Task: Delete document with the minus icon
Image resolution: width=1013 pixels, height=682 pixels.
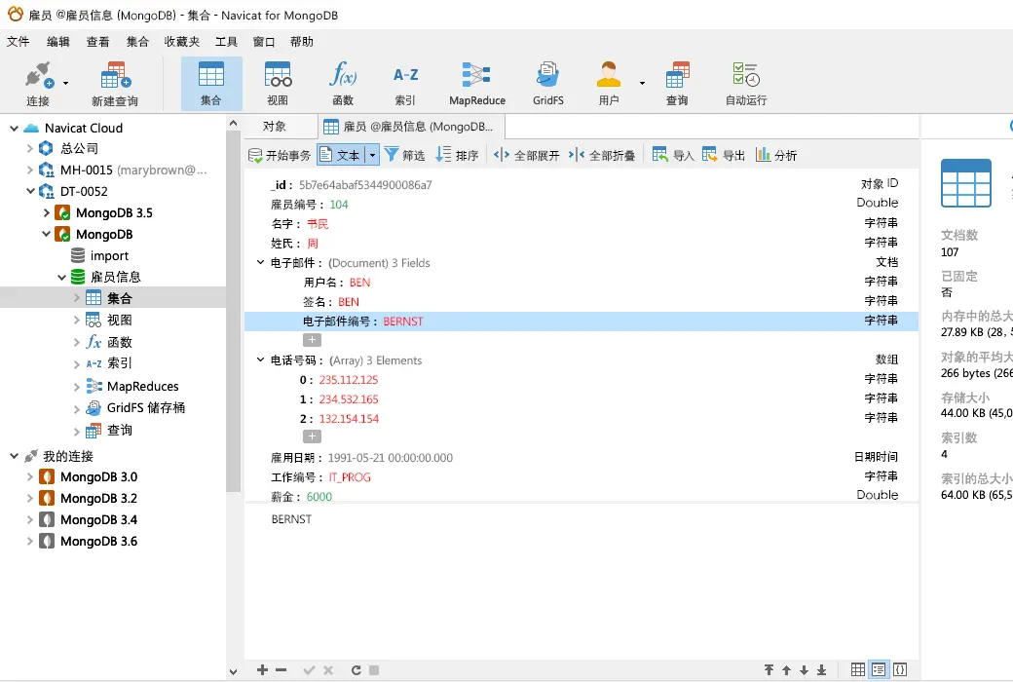Action: click(x=281, y=669)
